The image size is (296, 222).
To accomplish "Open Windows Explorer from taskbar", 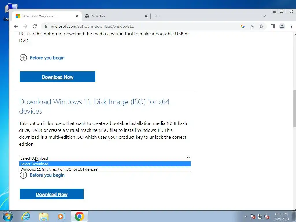I will tap(44, 217).
